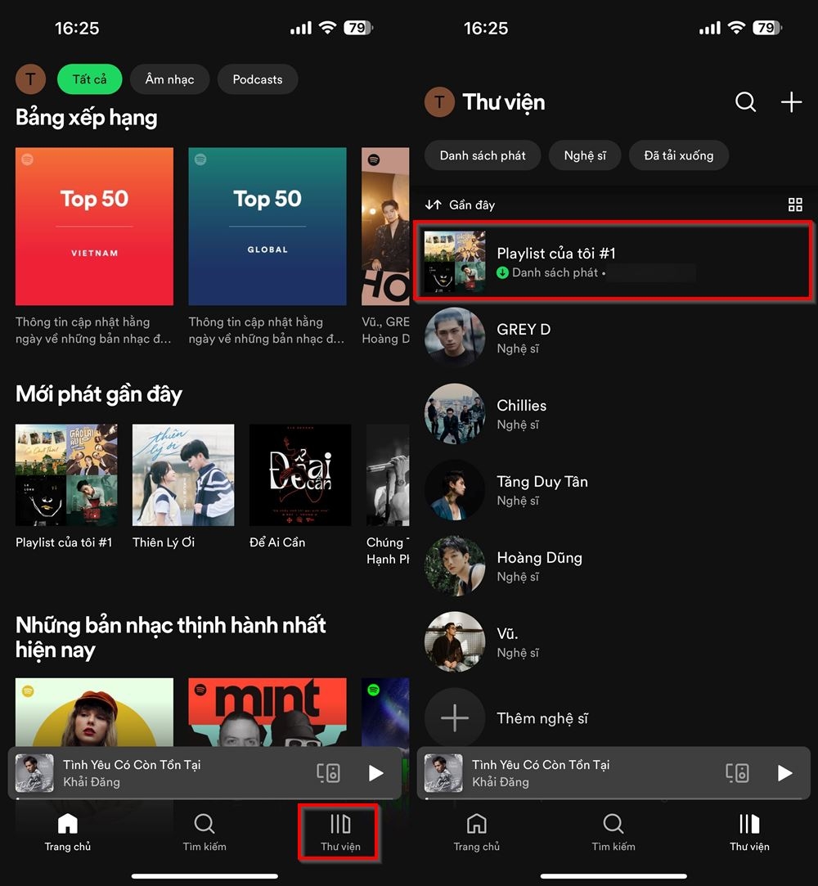818x886 pixels.
Task: Tap 16:25 clock on left status bar
Action: tap(77, 29)
